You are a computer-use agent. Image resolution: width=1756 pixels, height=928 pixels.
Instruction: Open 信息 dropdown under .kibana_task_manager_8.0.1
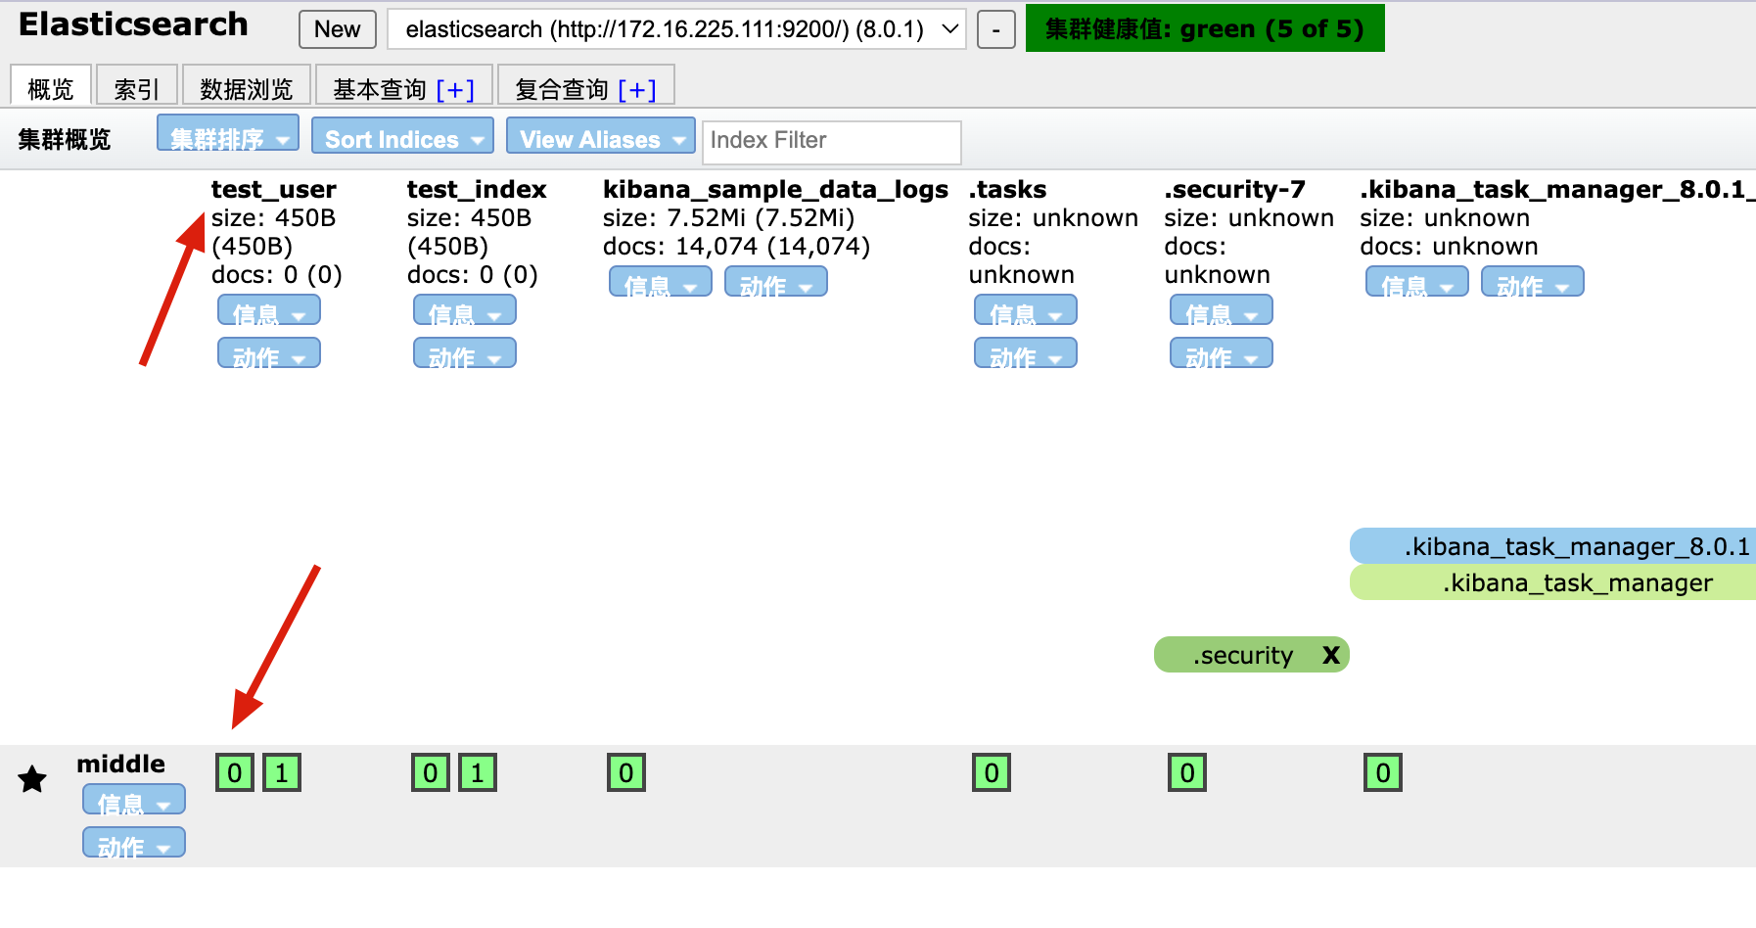pos(1417,282)
